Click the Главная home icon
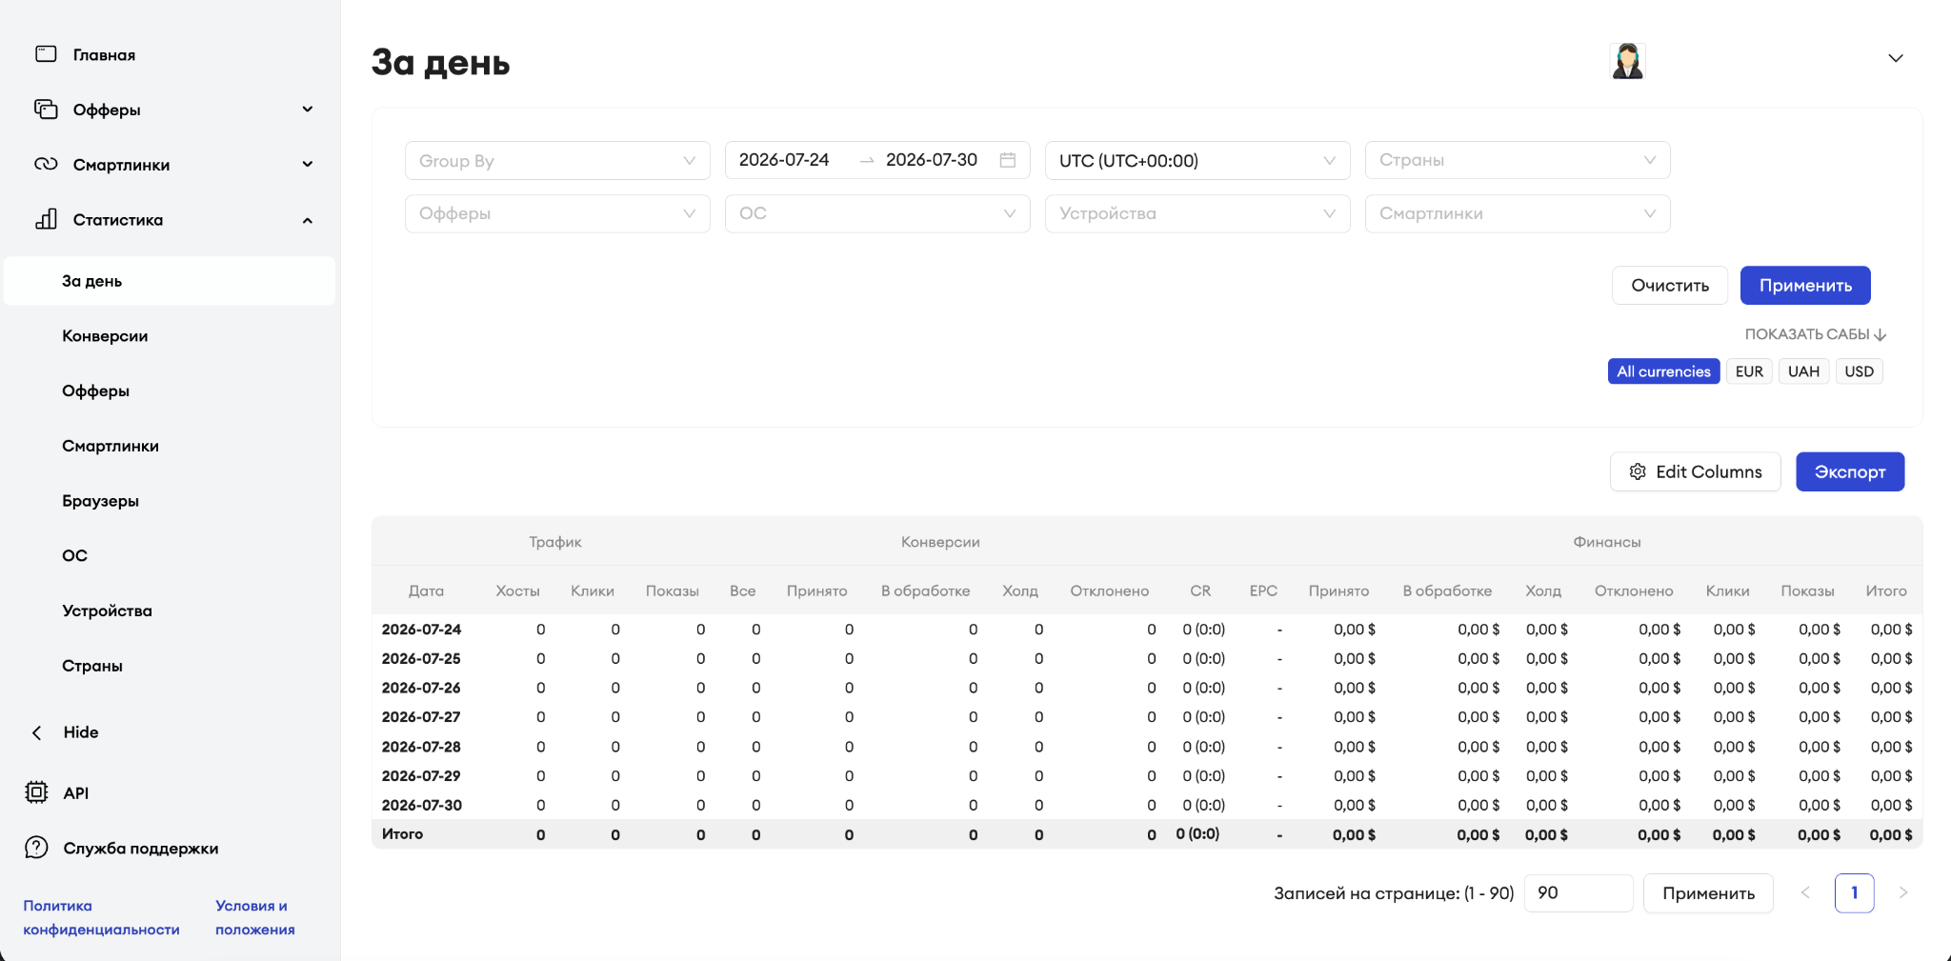The height and width of the screenshot is (961, 1951). [x=46, y=54]
